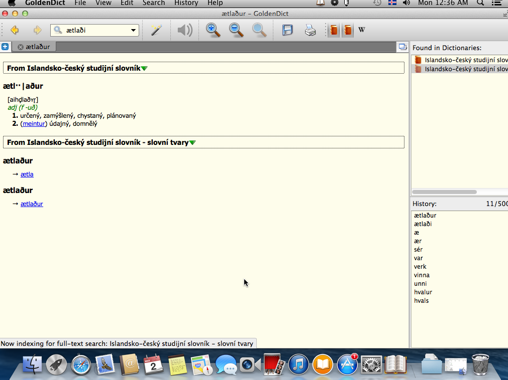Open Calendar from the Dock
Image resolution: width=508 pixels, height=380 pixels.
coord(153,364)
